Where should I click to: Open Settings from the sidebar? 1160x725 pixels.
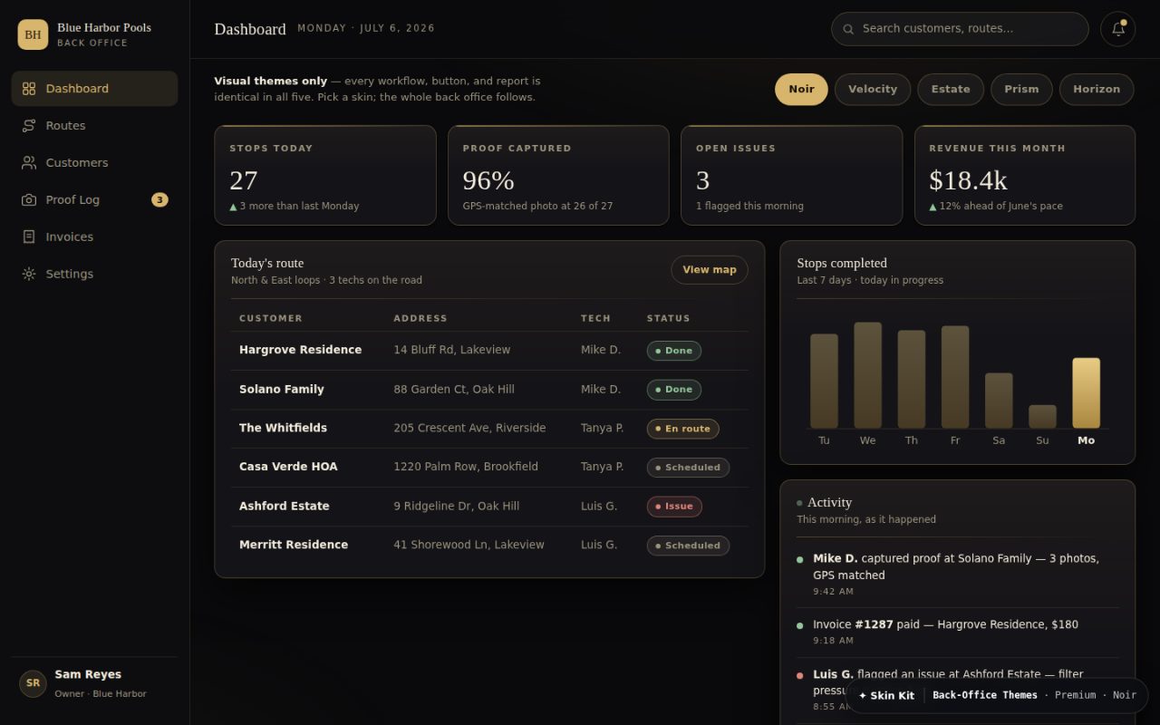coord(94,275)
